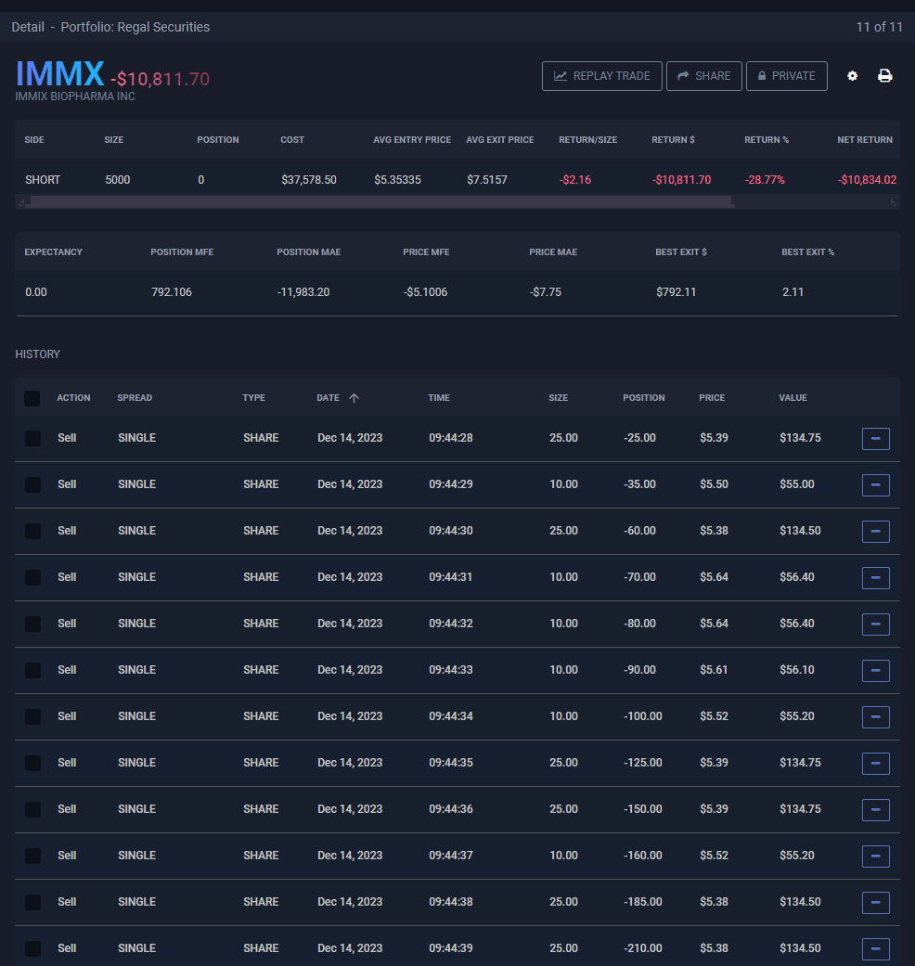Remove the 09:44:29 trade with minus button
The width and height of the screenshot is (915, 966).
coord(876,484)
